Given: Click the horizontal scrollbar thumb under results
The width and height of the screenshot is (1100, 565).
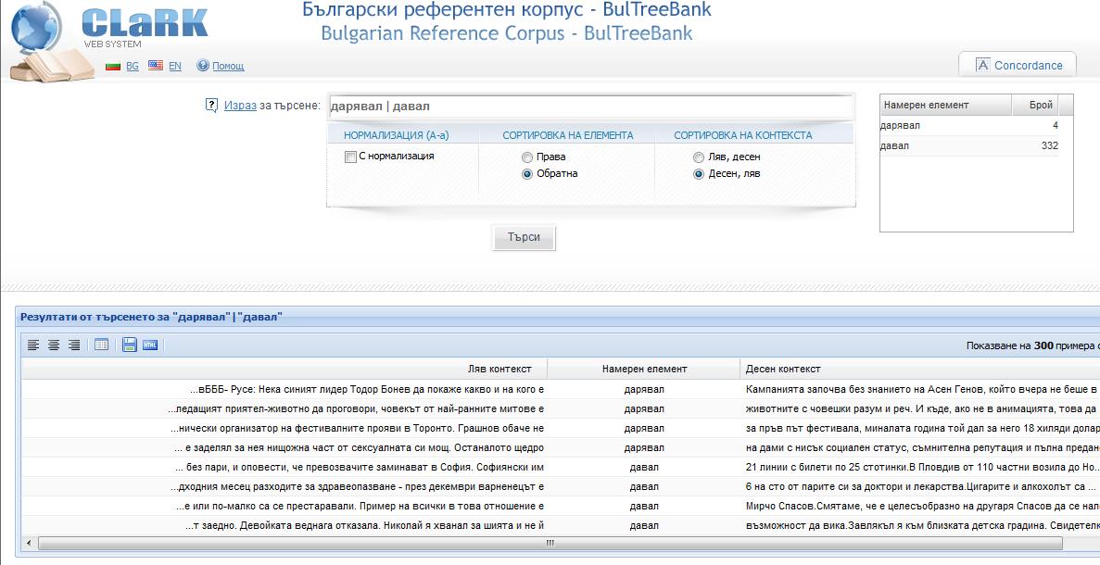Looking at the screenshot, I should pos(550,544).
